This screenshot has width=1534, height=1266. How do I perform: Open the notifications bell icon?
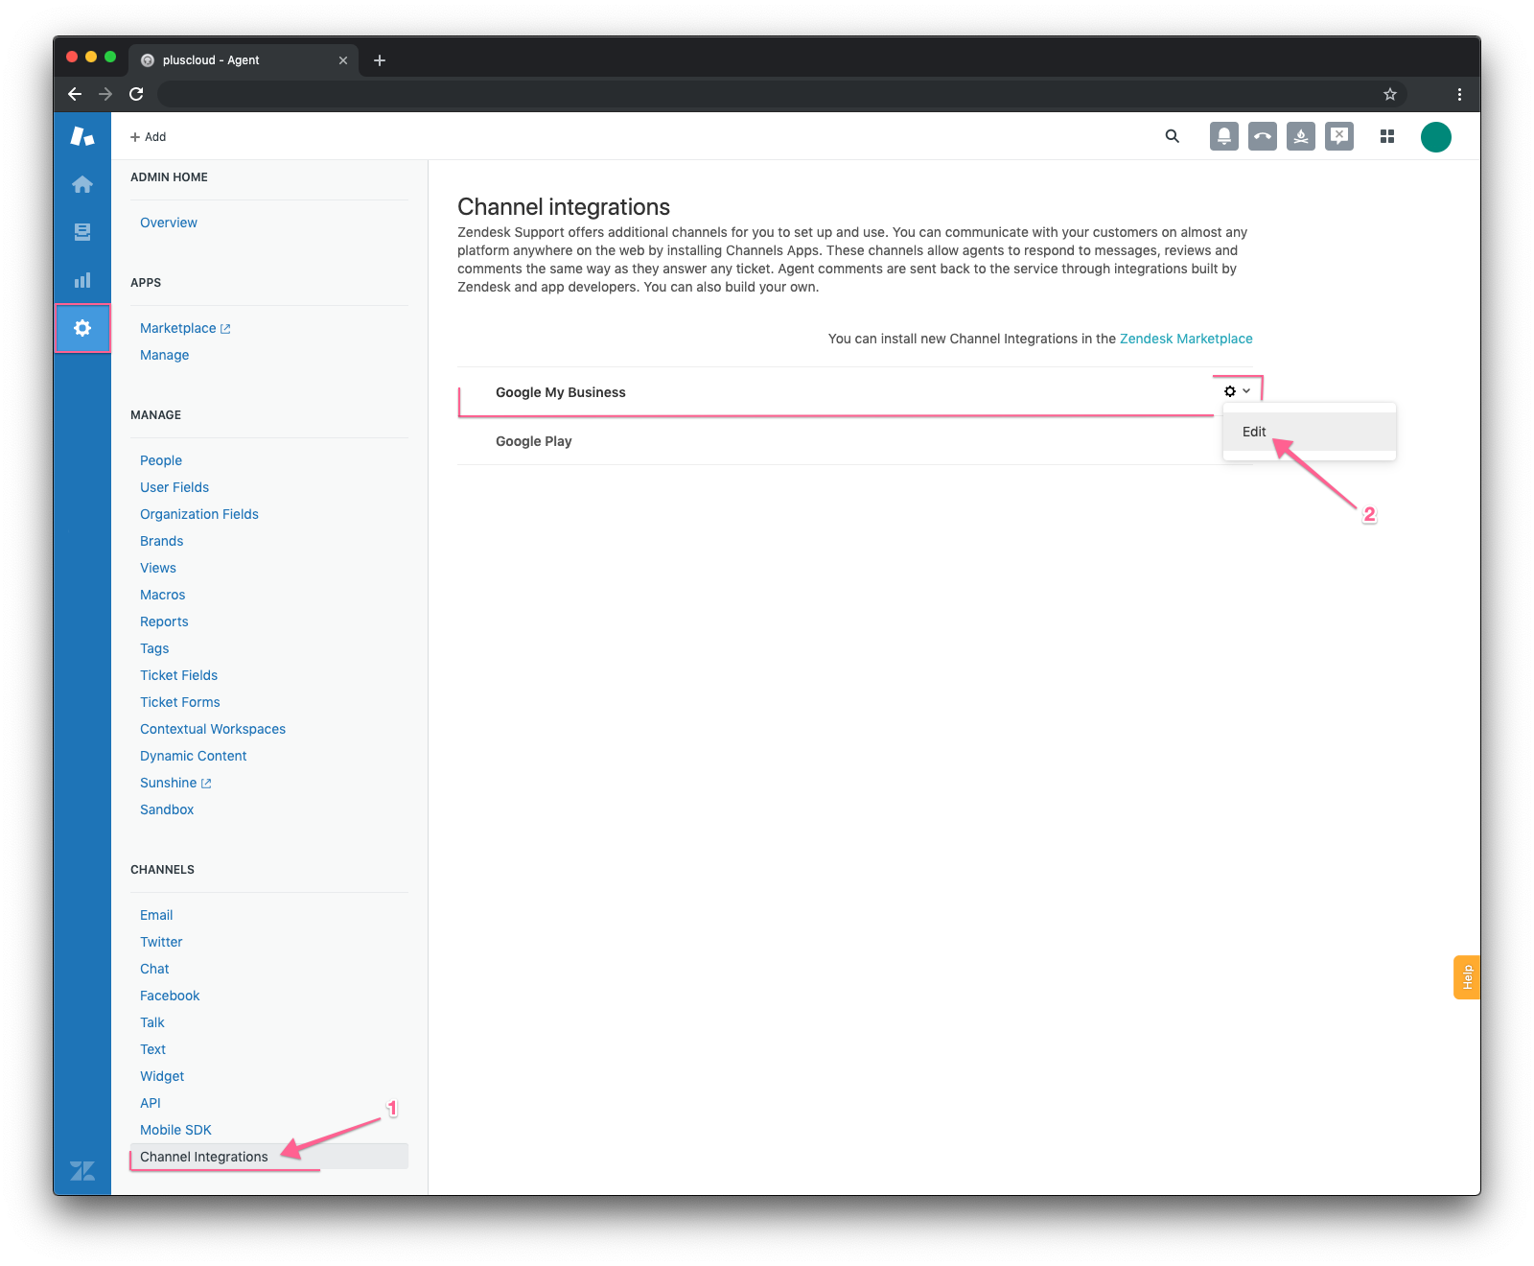1224,136
